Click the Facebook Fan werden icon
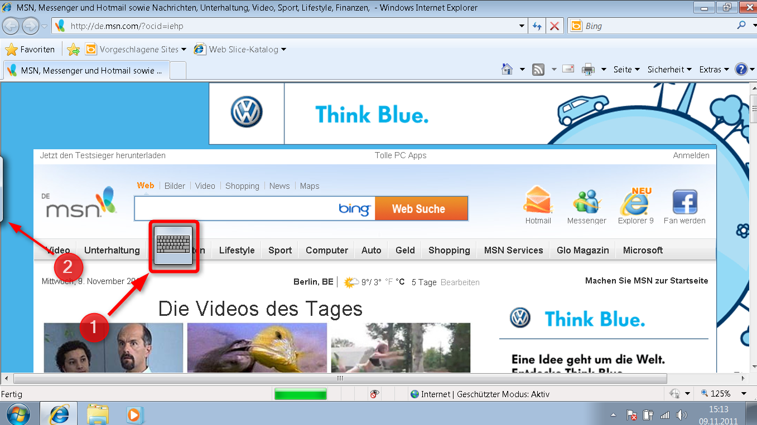The height and width of the screenshot is (425, 757). (x=684, y=202)
